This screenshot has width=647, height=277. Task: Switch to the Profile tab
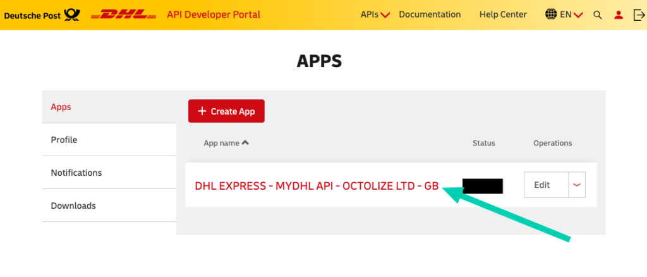pyautogui.click(x=109, y=140)
